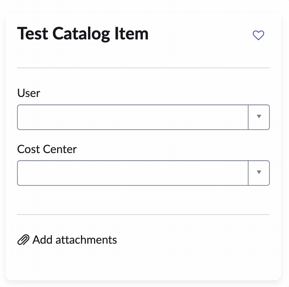Click the User field label
The image size is (289, 287).
29,93
